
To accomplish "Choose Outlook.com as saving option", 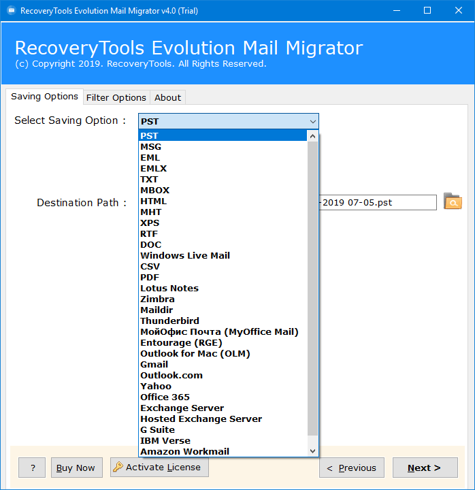I will pyautogui.click(x=223, y=375).
